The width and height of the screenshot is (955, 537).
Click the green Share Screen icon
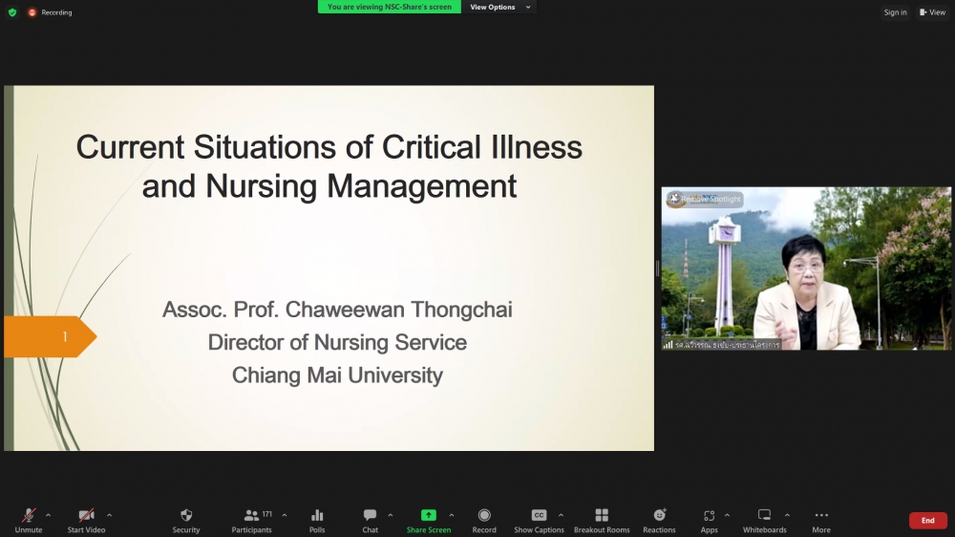pyautogui.click(x=428, y=516)
